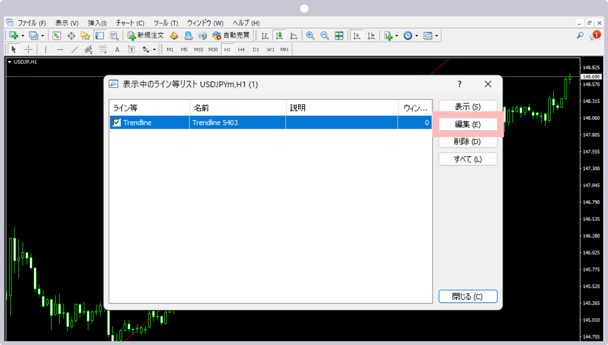Click the 表示 (S) button
This screenshot has width=608, height=345.
[468, 107]
